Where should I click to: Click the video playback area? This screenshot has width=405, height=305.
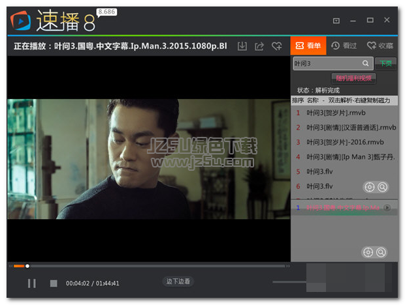coord(149,159)
